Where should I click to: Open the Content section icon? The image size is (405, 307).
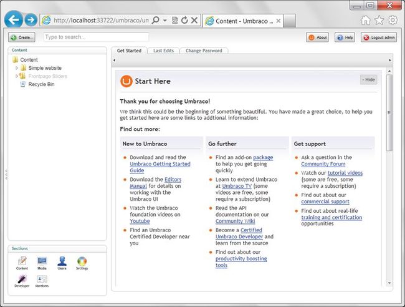coord(22,261)
